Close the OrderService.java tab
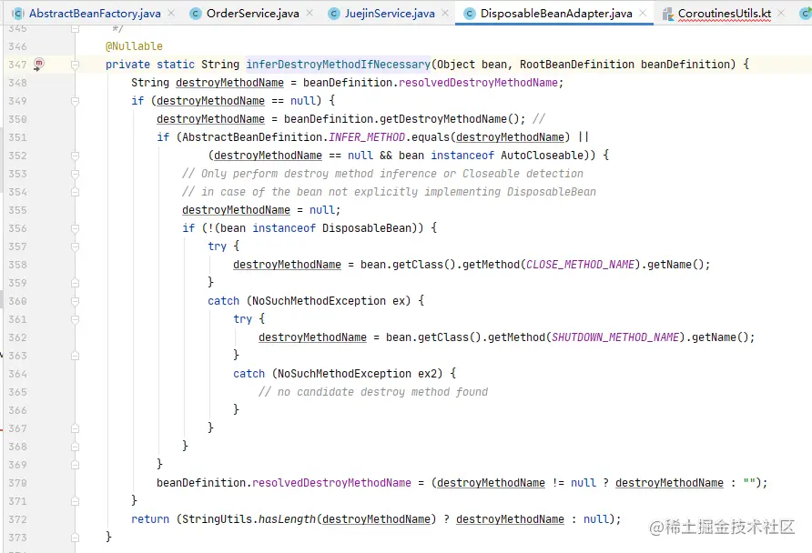The width and height of the screenshot is (812, 553). click(x=310, y=13)
